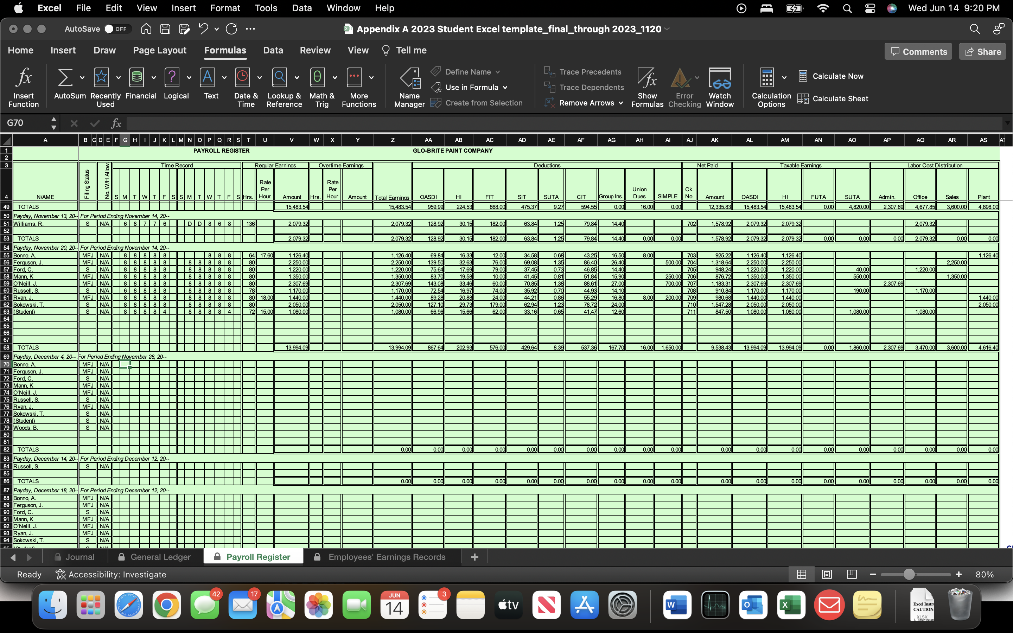1013x633 pixels.
Task: Click the Name Box stepper arrows
Action: coord(53,123)
